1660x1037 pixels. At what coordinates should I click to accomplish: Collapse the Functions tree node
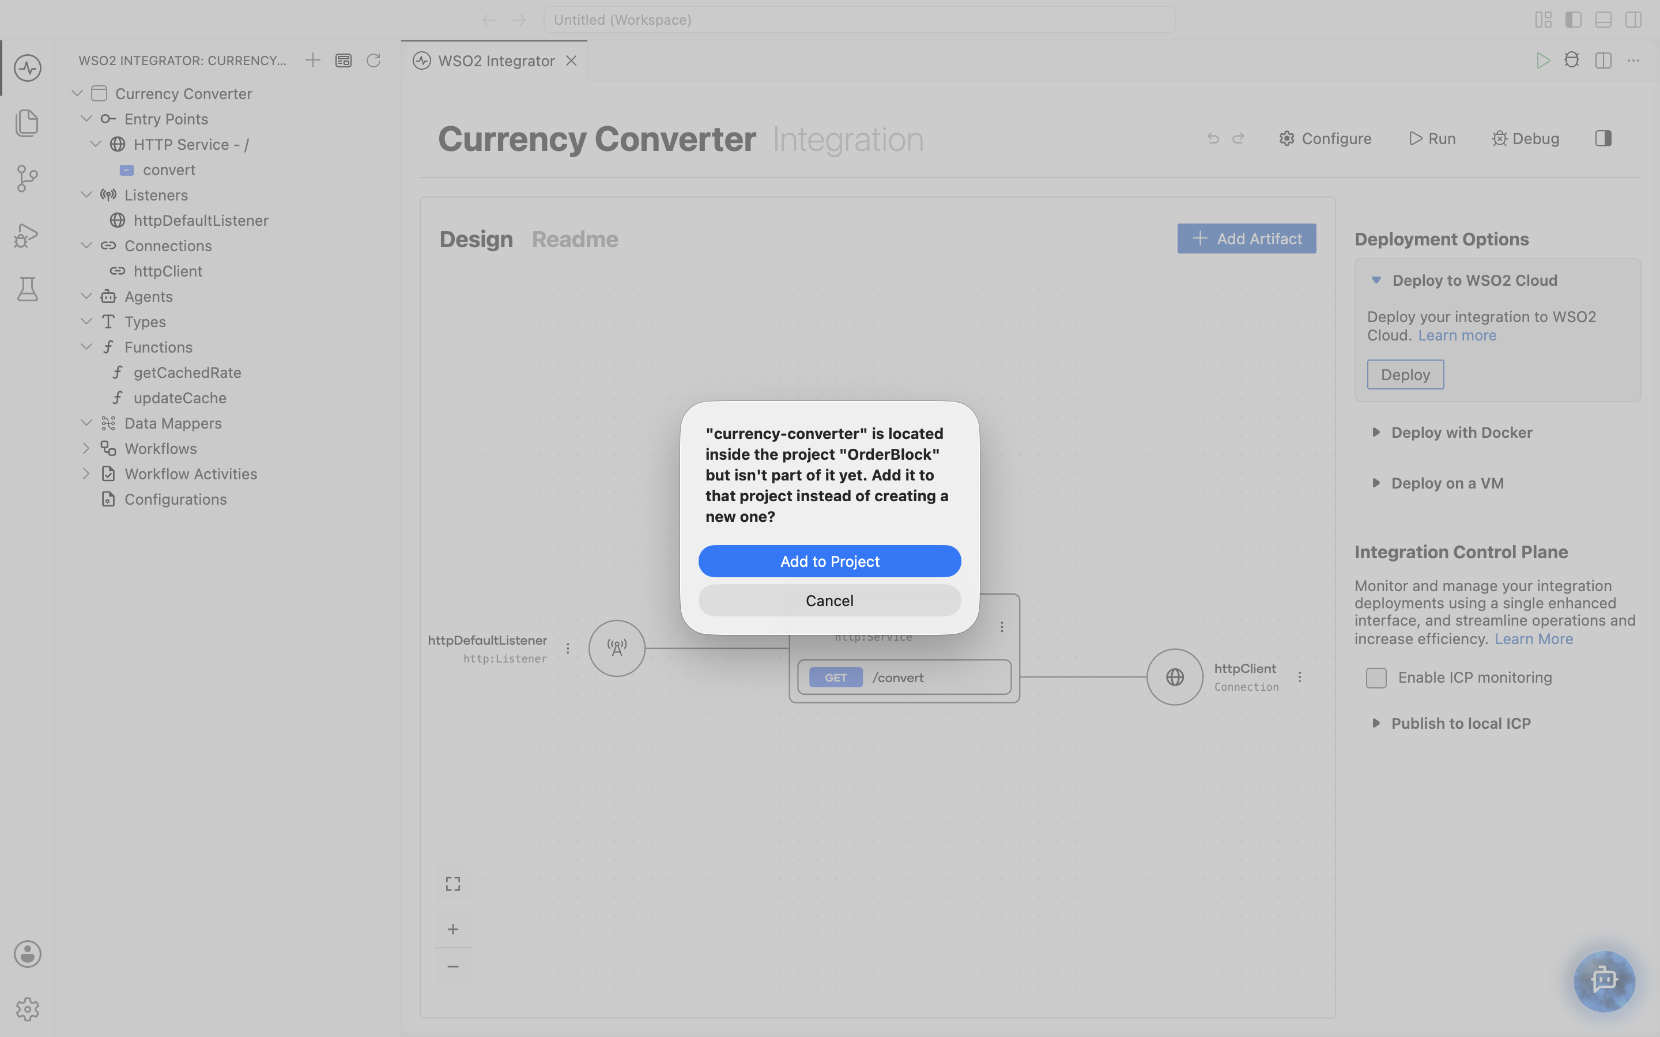[x=86, y=347]
